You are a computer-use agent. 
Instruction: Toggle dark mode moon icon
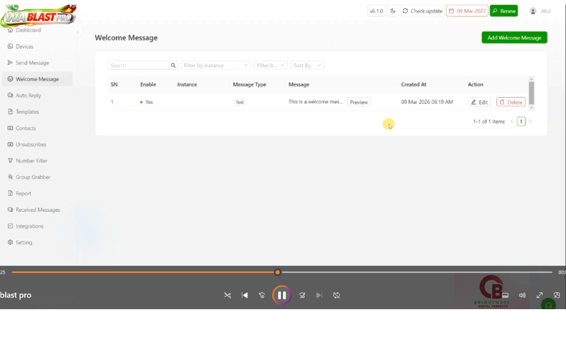click(x=393, y=11)
